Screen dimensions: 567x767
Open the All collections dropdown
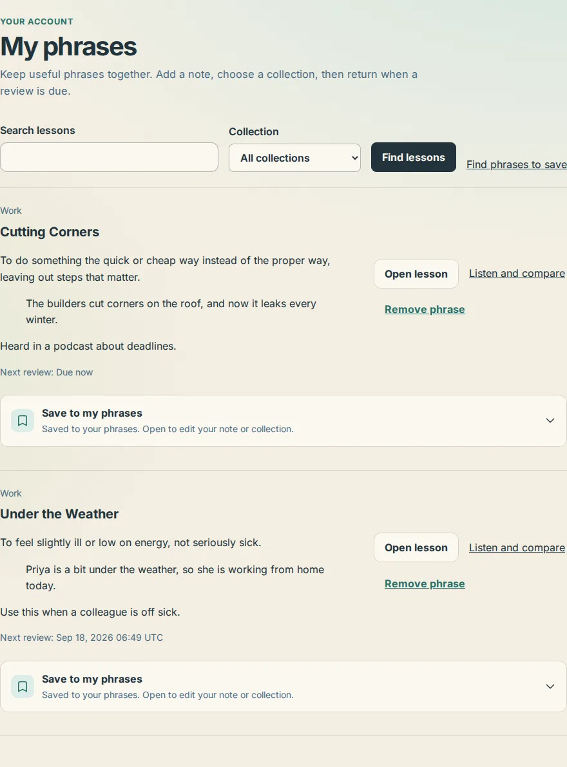(294, 158)
